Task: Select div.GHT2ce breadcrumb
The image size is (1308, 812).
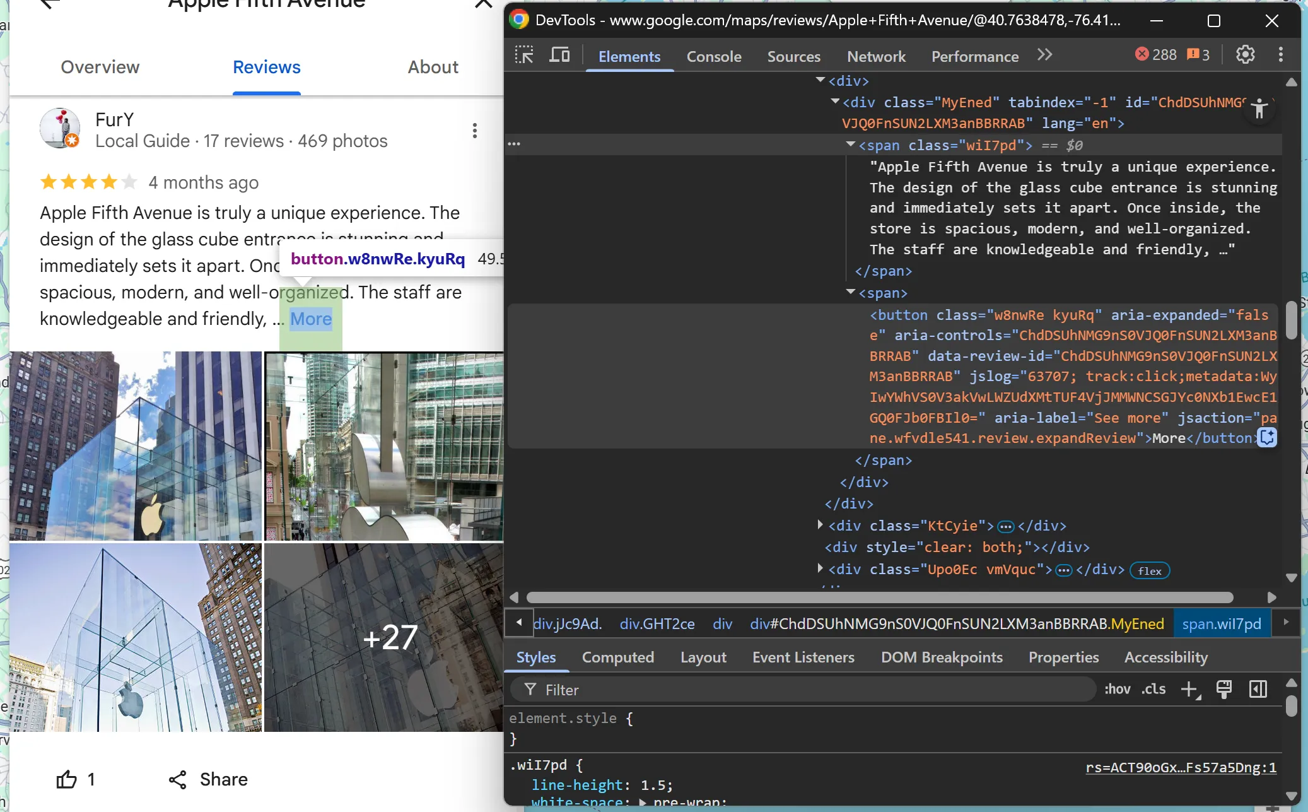Action: pos(657,624)
